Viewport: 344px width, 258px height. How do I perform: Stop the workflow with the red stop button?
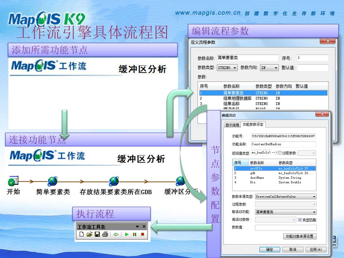[142, 234]
